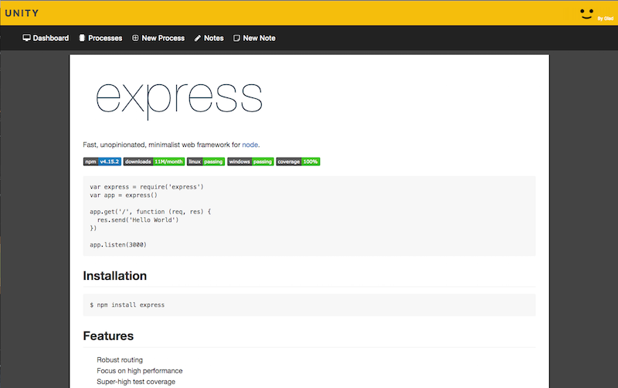Click the Processes icon in navbar
This screenshot has height=388, width=618.
(82, 38)
